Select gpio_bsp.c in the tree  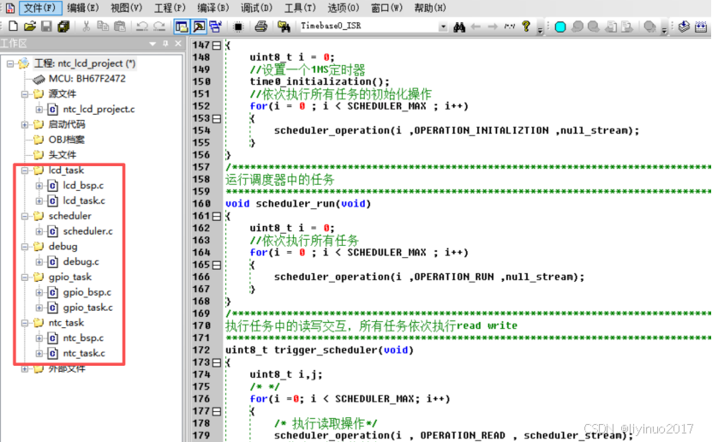pos(87,292)
